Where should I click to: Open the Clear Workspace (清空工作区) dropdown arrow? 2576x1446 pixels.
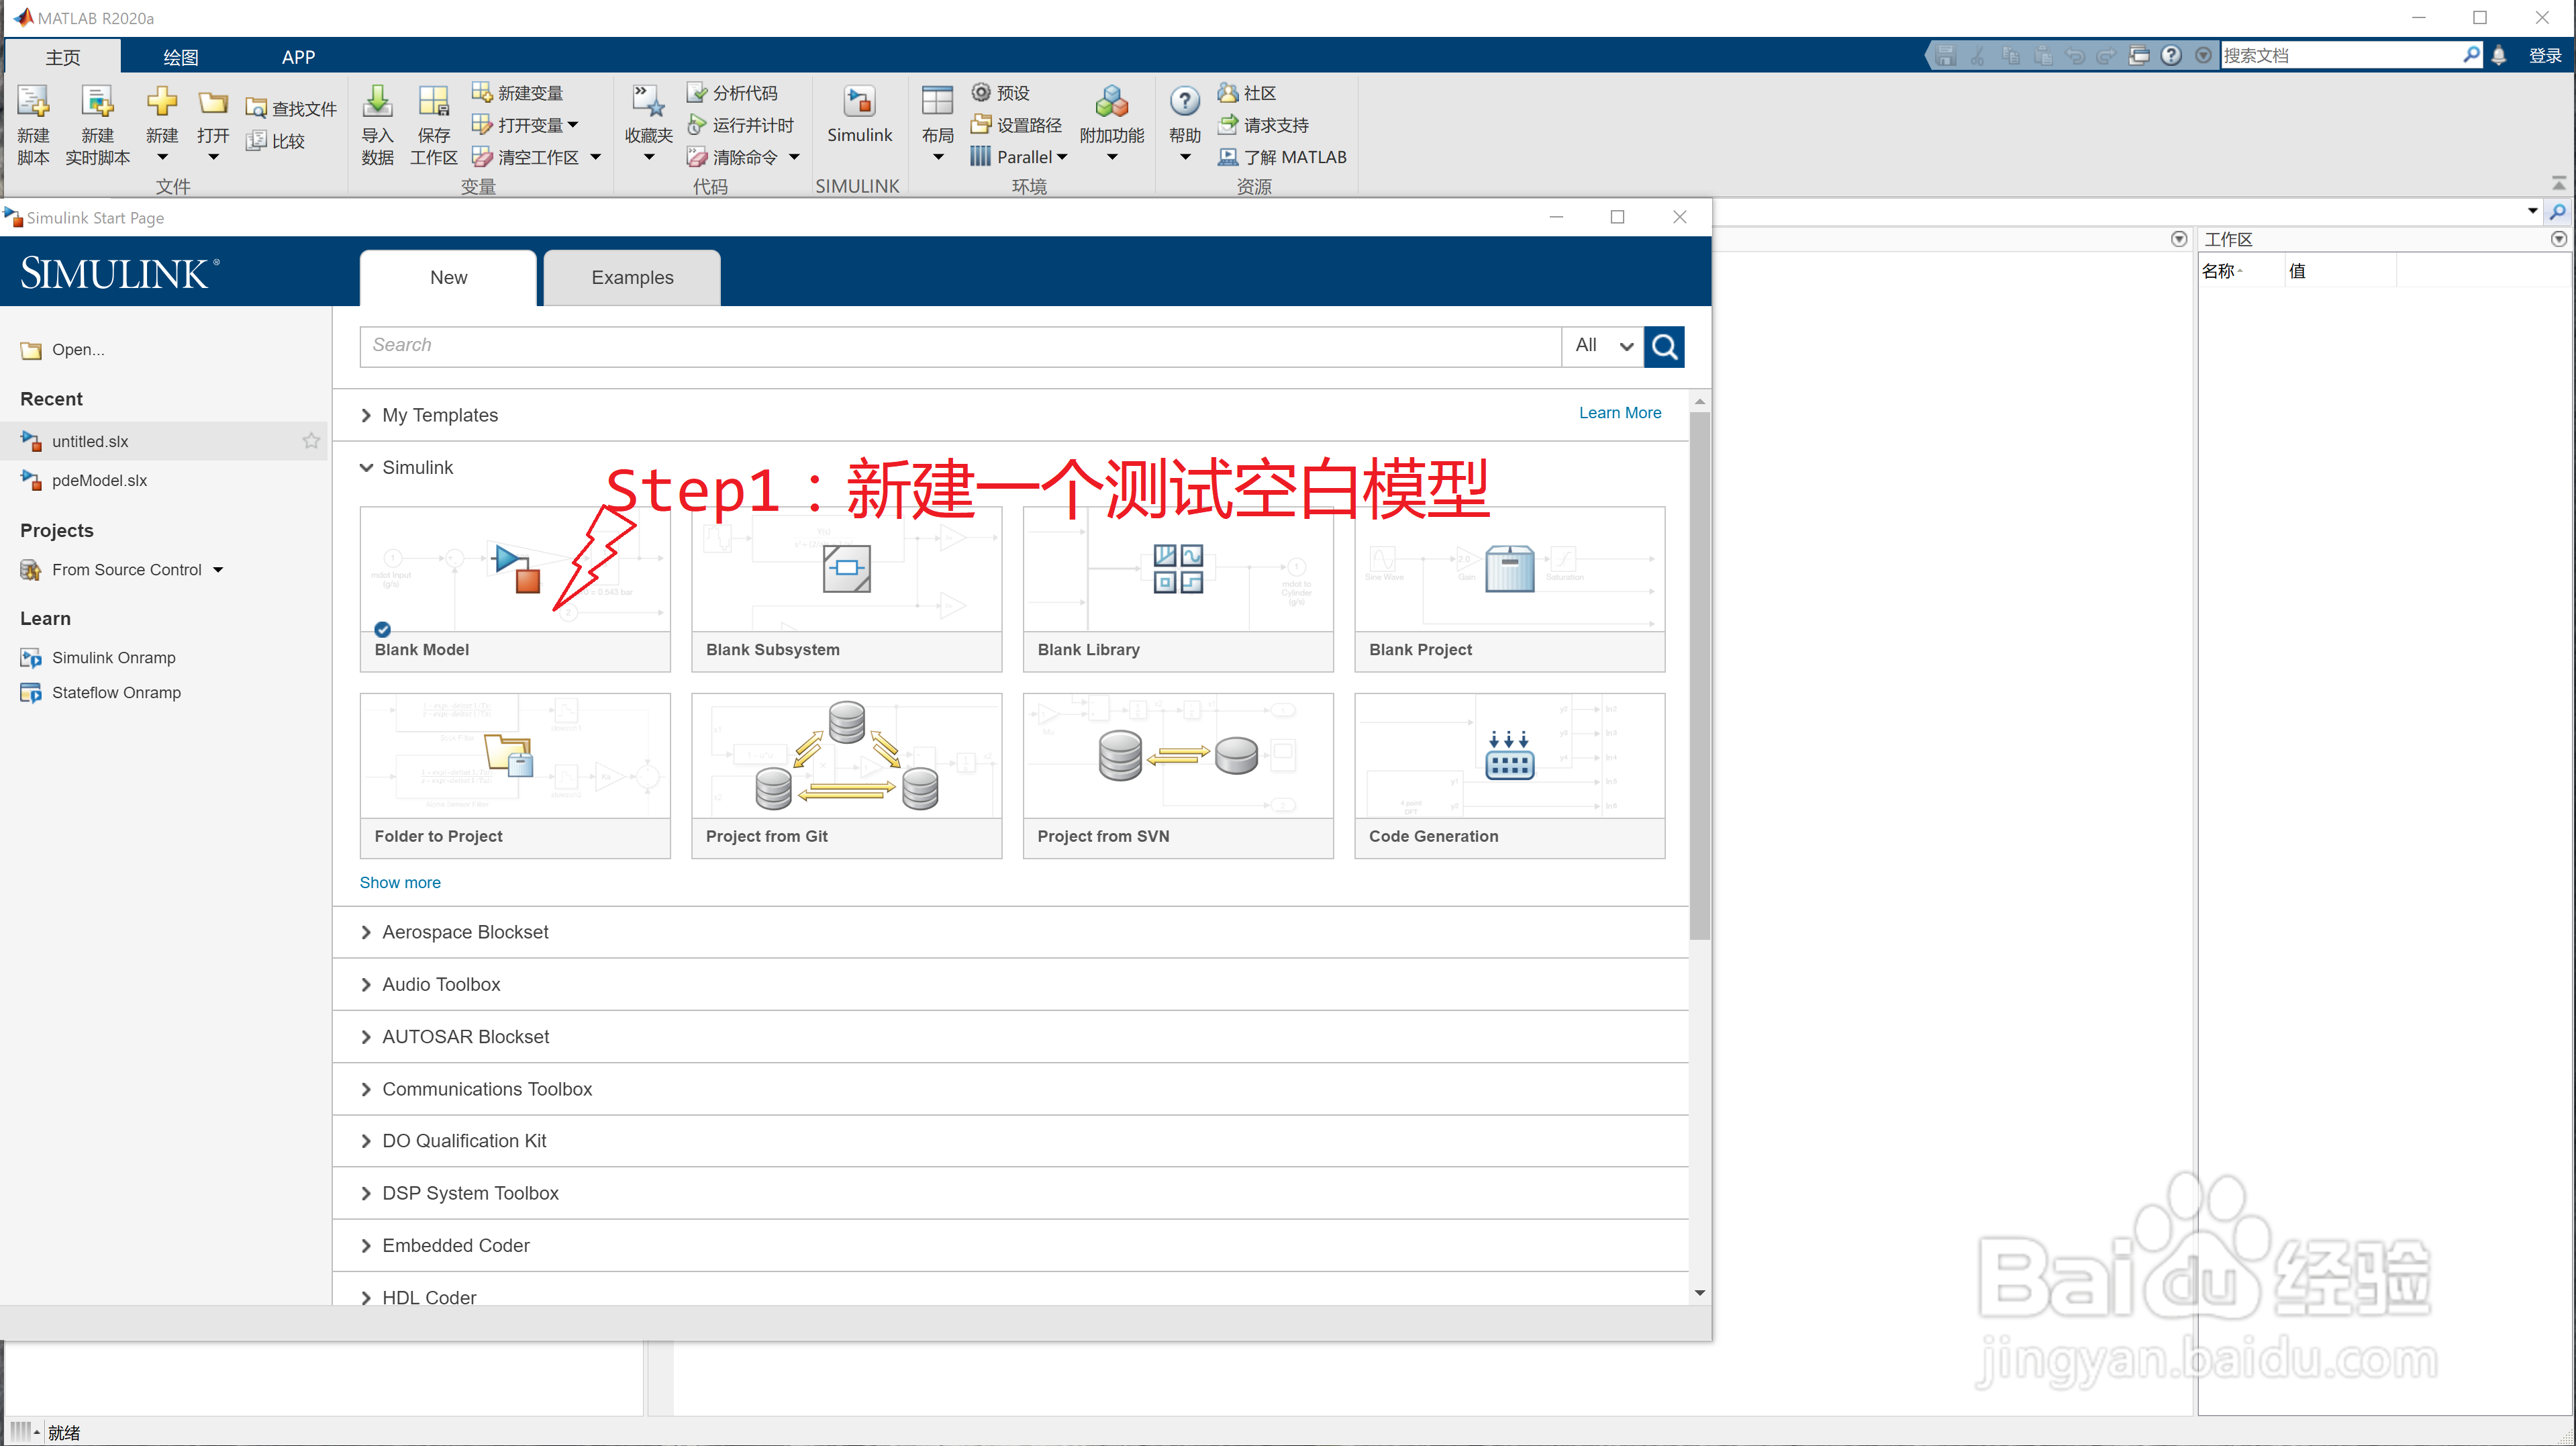(x=596, y=157)
